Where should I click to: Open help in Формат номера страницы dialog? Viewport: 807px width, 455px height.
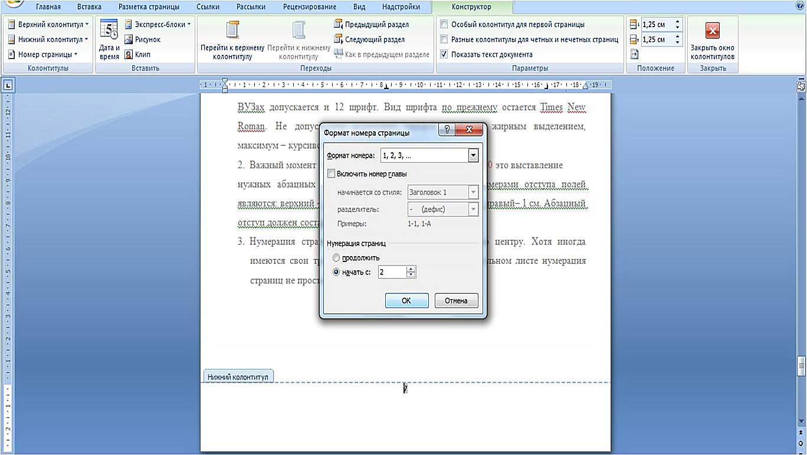point(447,130)
